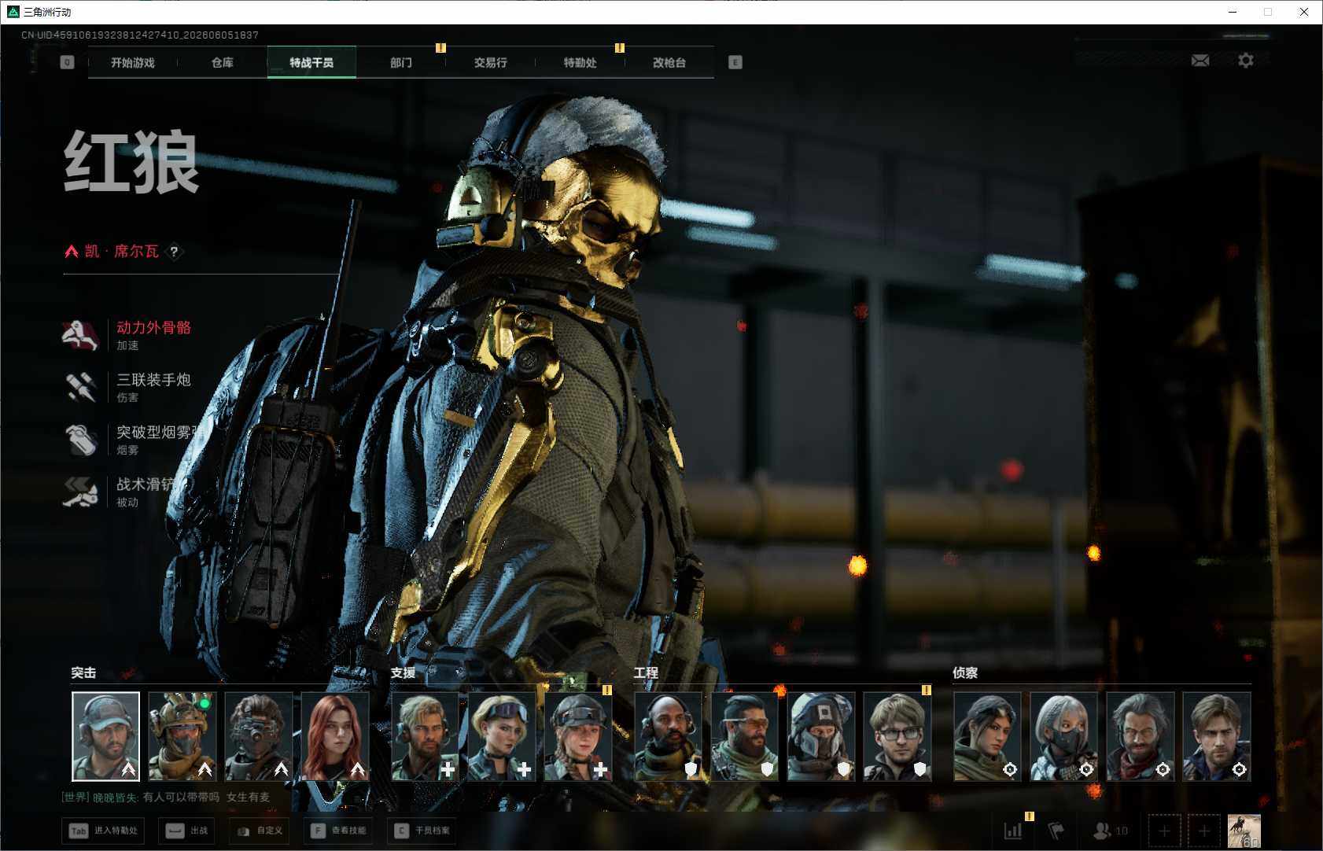The width and height of the screenshot is (1323, 851).
Task: Click the 工程 category label
Action: tap(647, 673)
